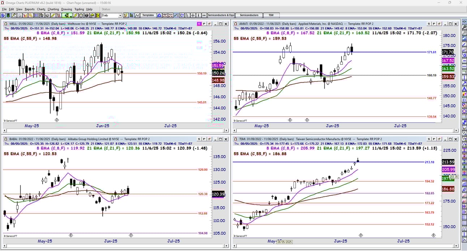Click the S button on TSM chart
This screenshot has width=467, height=251.
(429, 139)
